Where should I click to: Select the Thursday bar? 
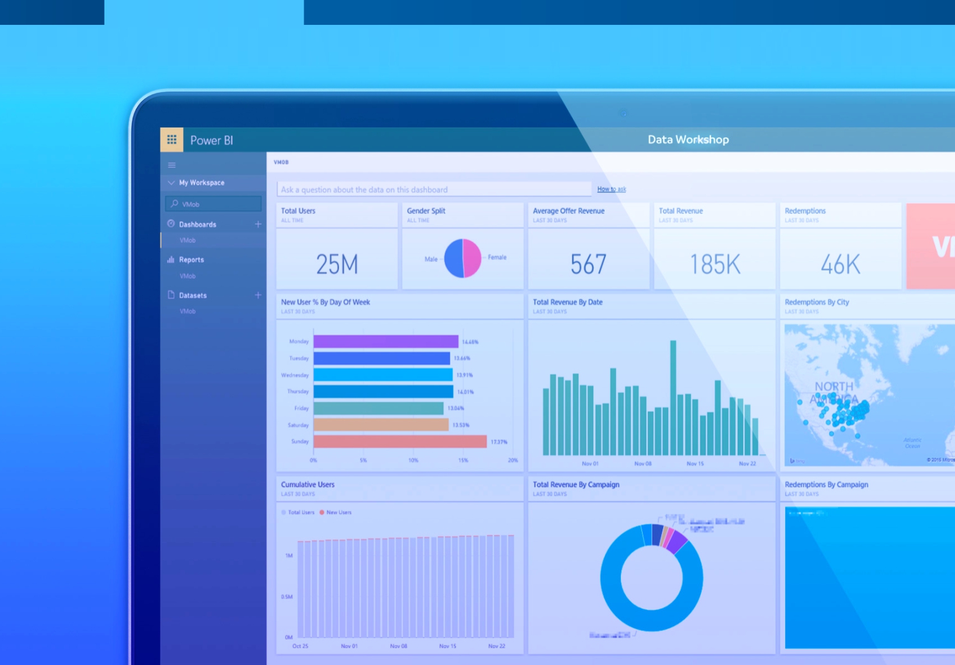383,391
